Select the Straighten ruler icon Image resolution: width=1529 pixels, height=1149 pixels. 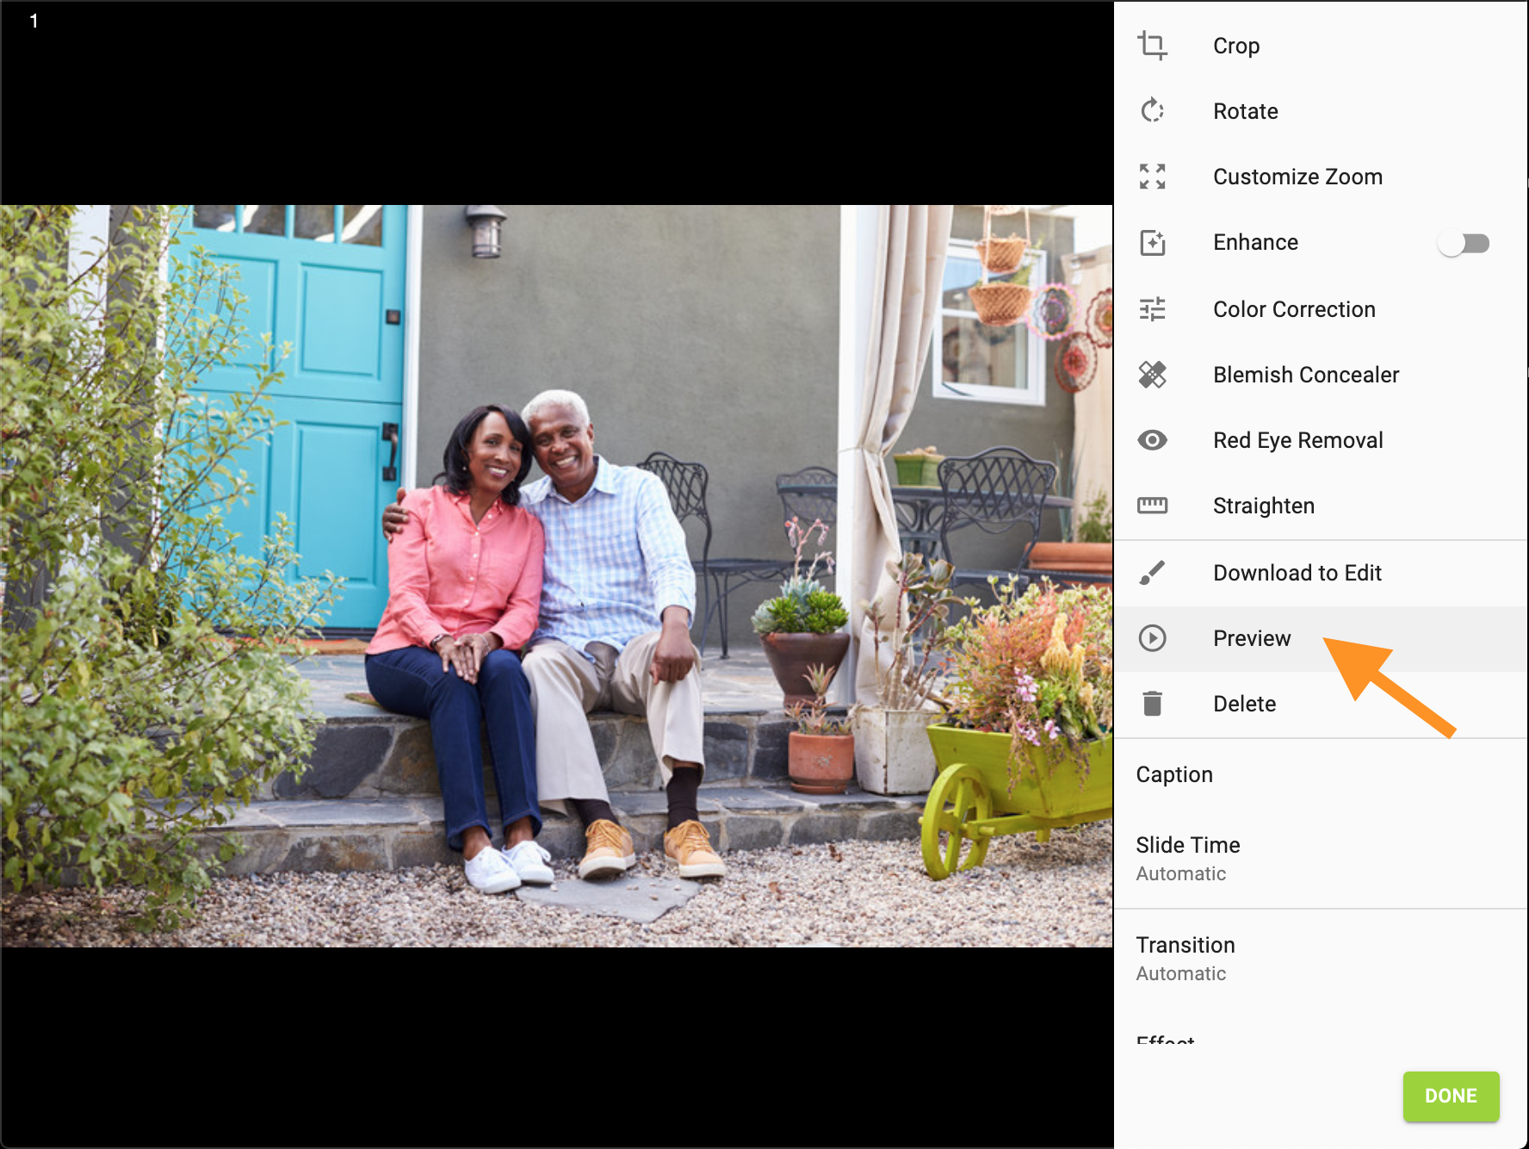[1153, 506]
